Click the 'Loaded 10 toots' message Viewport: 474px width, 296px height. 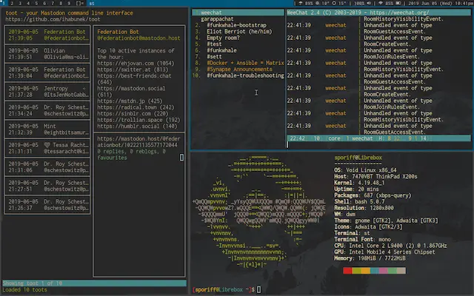tap(24, 289)
